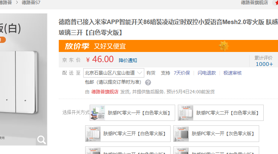Open the red 德路普旗舰店 seller link

[105, 91]
